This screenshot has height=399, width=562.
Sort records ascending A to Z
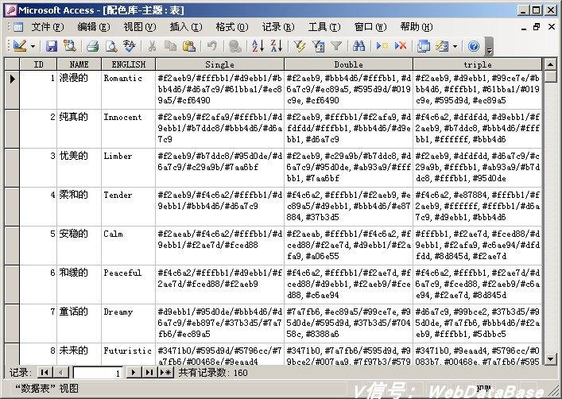pyautogui.click(x=258, y=46)
